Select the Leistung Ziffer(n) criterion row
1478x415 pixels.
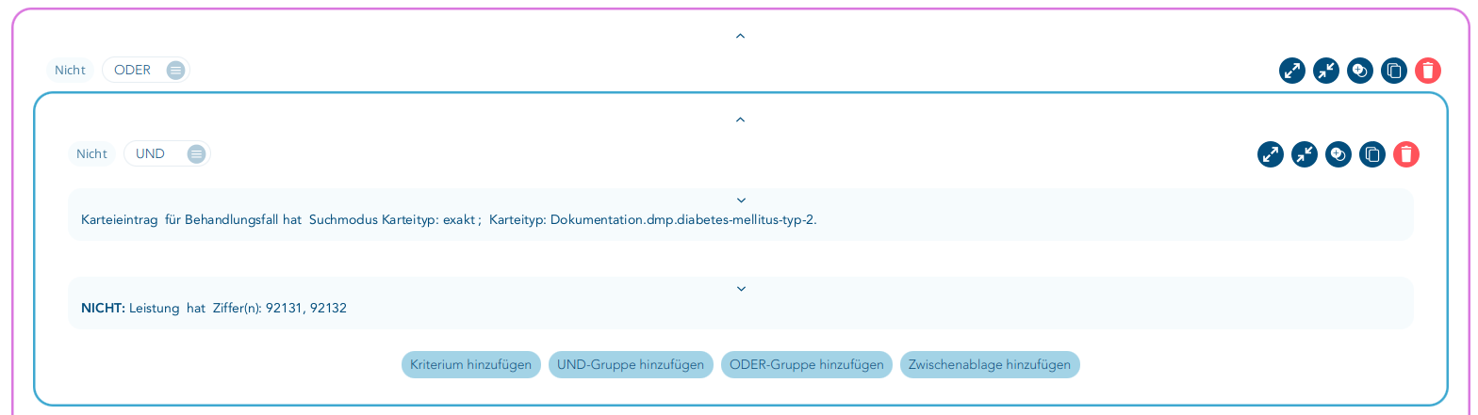[x=740, y=303]
